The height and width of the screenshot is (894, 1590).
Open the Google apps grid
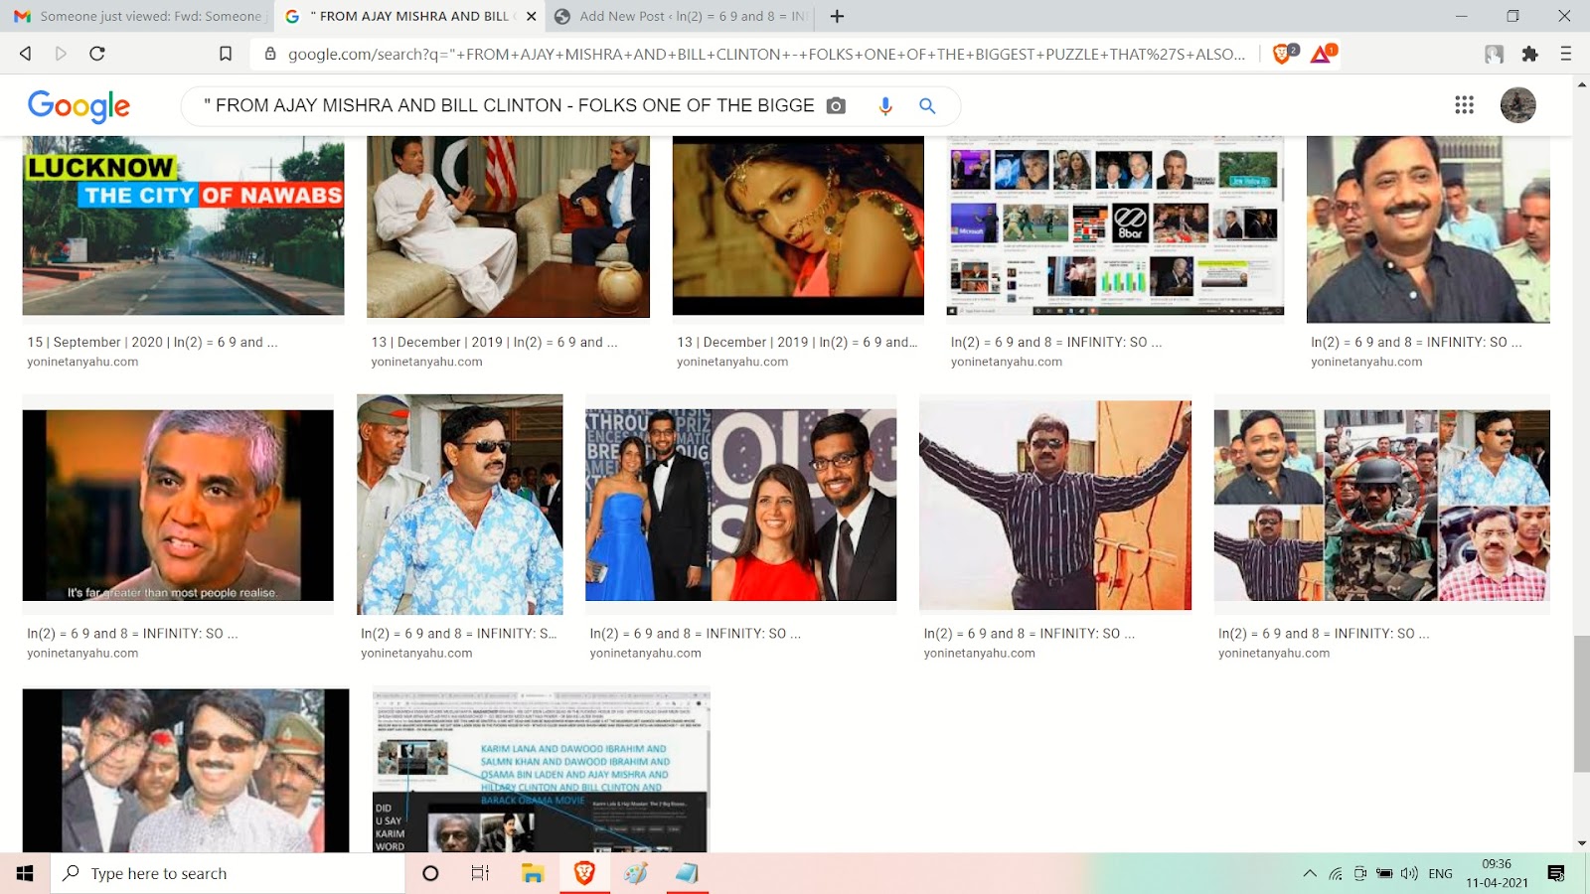[x=1464, y=105]
